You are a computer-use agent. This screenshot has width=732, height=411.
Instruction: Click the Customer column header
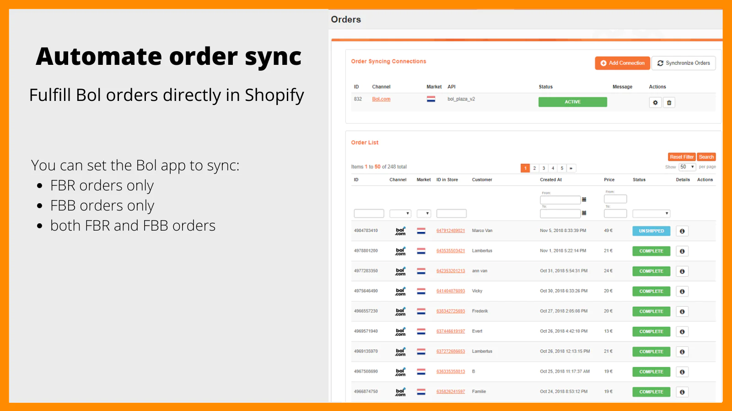pyautogui.click(x=482, y=180)
